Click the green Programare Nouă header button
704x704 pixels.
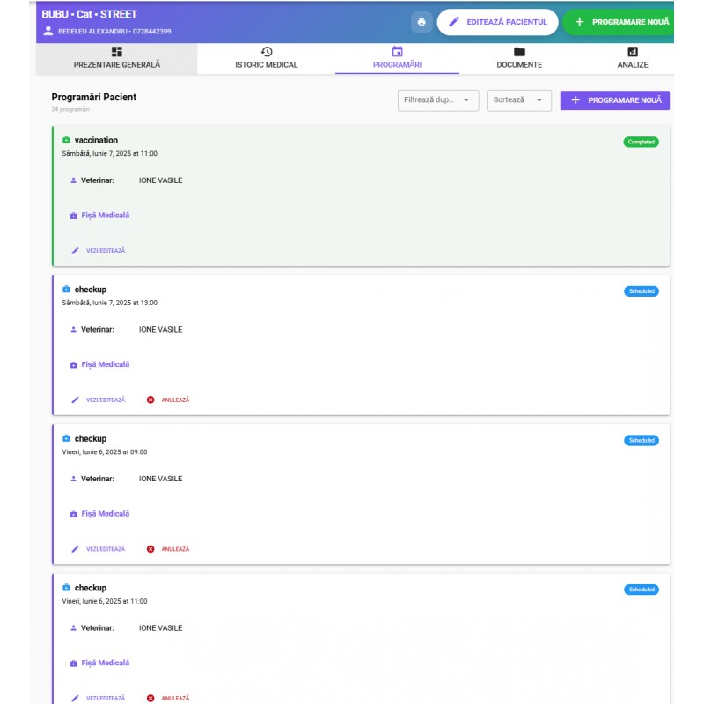tap(620, 22)
